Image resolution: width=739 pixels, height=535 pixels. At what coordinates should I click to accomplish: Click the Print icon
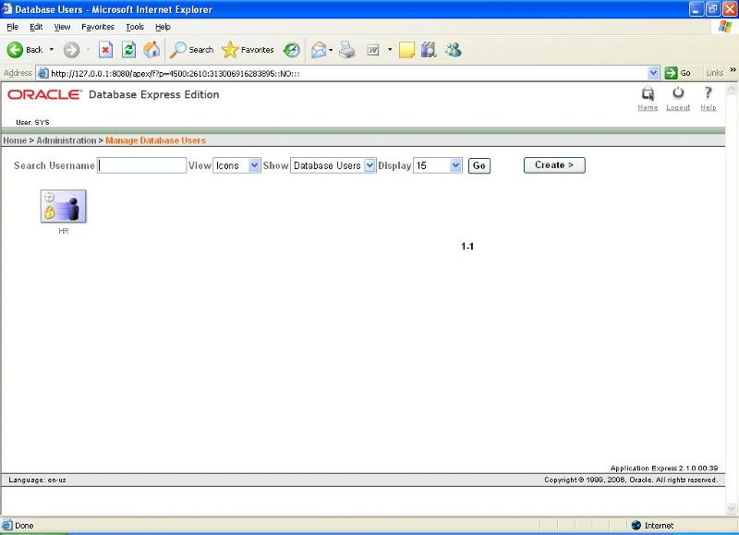(347, 50)
